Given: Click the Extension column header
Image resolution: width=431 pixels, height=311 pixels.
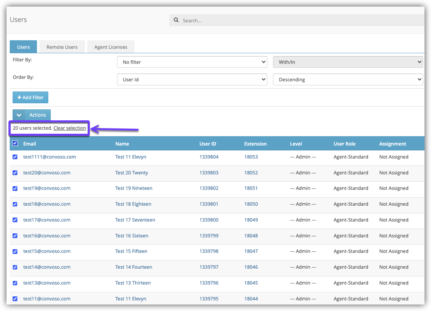Looking at the screenshot, I should pos(256,144).
